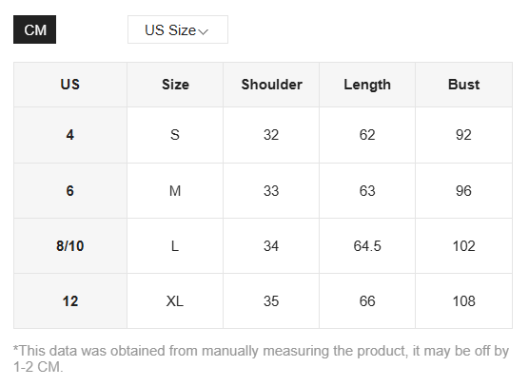
Task: Click the 102 bust value
Action: point(464,245)
